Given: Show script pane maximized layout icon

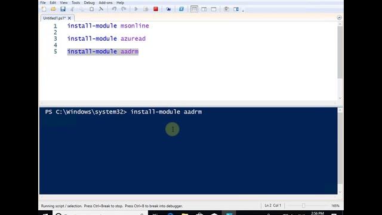Looking at the screenshot, I should point(214,10).
